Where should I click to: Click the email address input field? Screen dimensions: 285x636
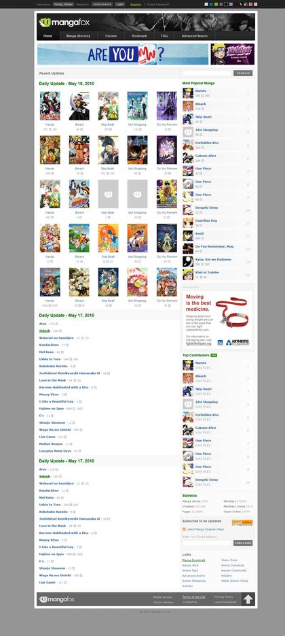(x=207, y=543)
